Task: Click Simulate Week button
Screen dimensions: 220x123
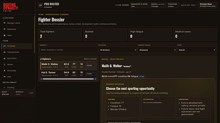Action: [207, 5]
